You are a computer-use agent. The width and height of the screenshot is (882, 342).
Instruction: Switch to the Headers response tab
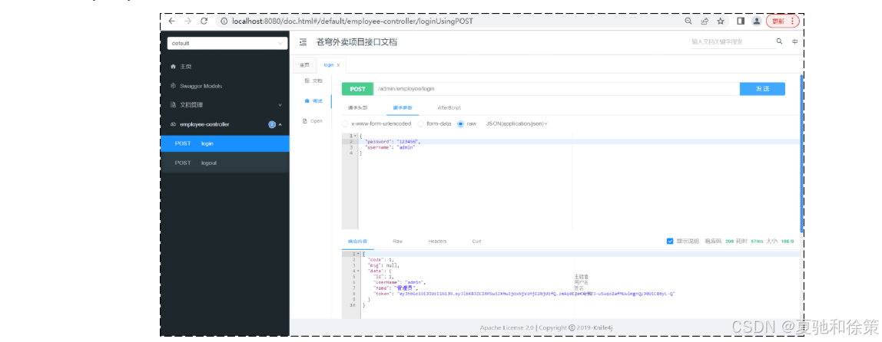click(438, 241)
